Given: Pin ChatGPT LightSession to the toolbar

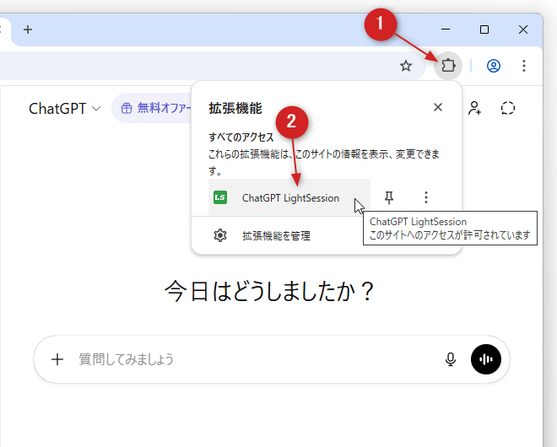Looking at the screenshot, I should pos(389,197).
